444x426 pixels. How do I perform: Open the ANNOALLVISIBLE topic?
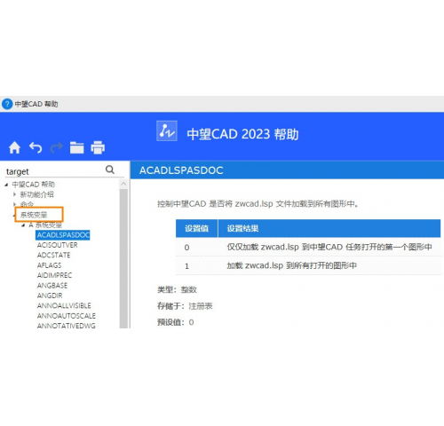click(64, 305)
